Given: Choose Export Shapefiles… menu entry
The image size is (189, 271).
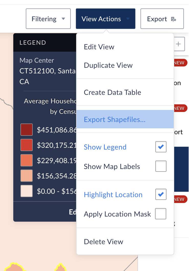Looking at the screenshot, I should pos(125,119).
